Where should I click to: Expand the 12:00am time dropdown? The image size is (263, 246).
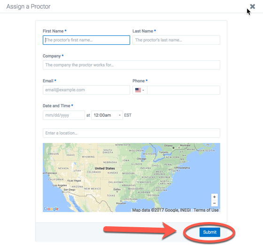(x=107, y=115)
